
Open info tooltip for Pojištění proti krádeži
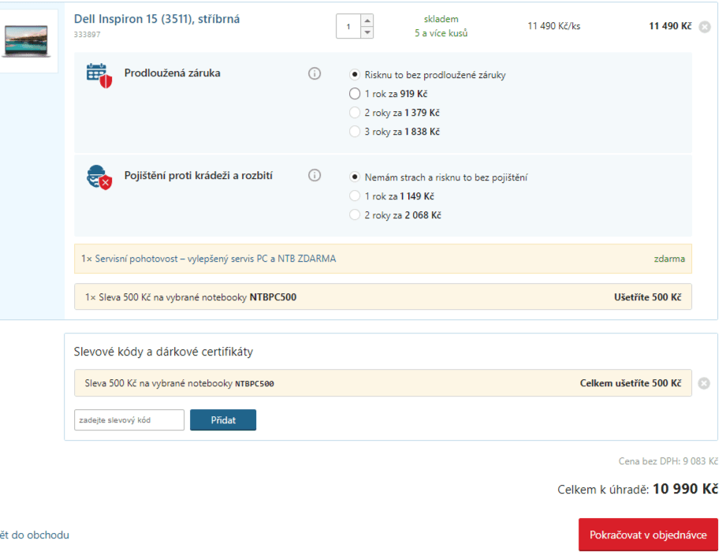point(314,176)
